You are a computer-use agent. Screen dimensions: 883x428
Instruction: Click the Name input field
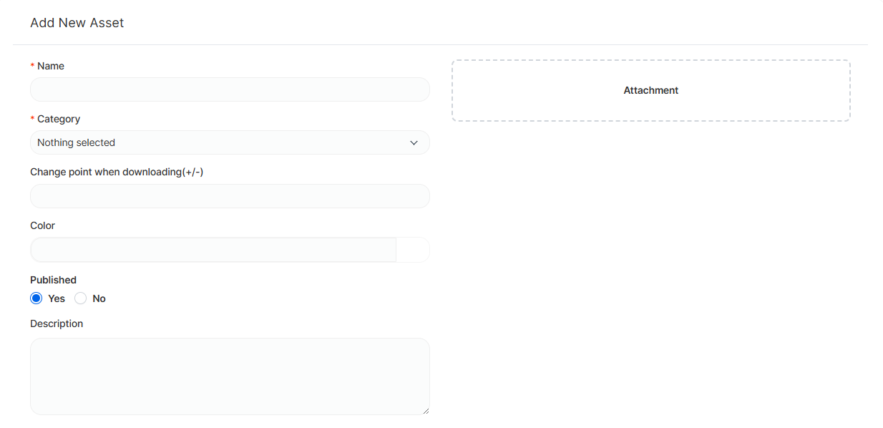coord(230,89)
